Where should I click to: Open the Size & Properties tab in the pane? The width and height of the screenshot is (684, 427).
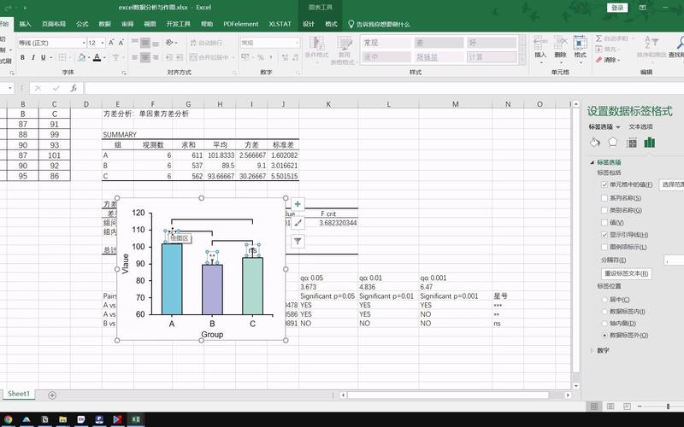click(x=631, y=143)
